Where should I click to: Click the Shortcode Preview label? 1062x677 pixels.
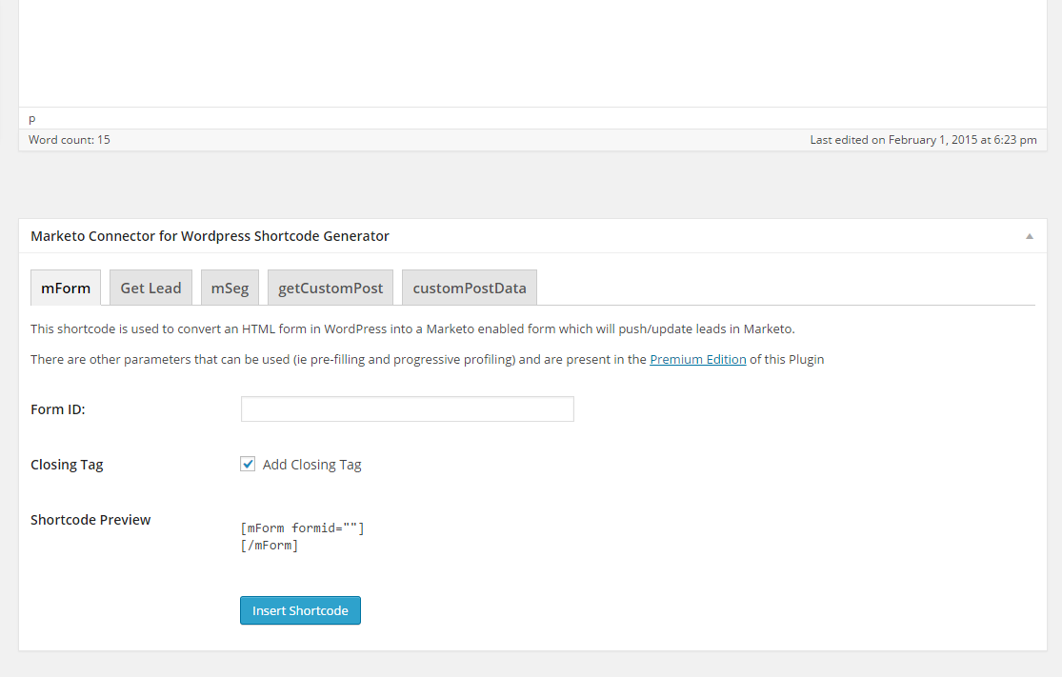[90, 520]
